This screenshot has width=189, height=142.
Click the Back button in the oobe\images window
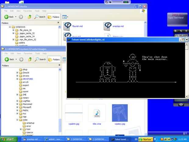(x=9, y=59)
